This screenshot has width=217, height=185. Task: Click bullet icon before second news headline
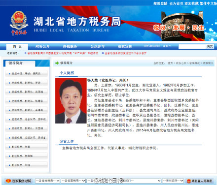pyautogui.click(x=103, y=53)
